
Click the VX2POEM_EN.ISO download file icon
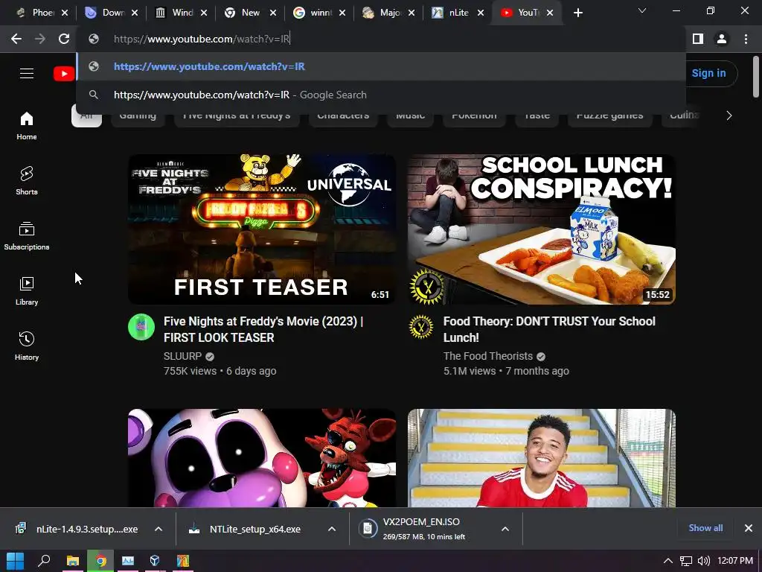[x=368, y=529]
